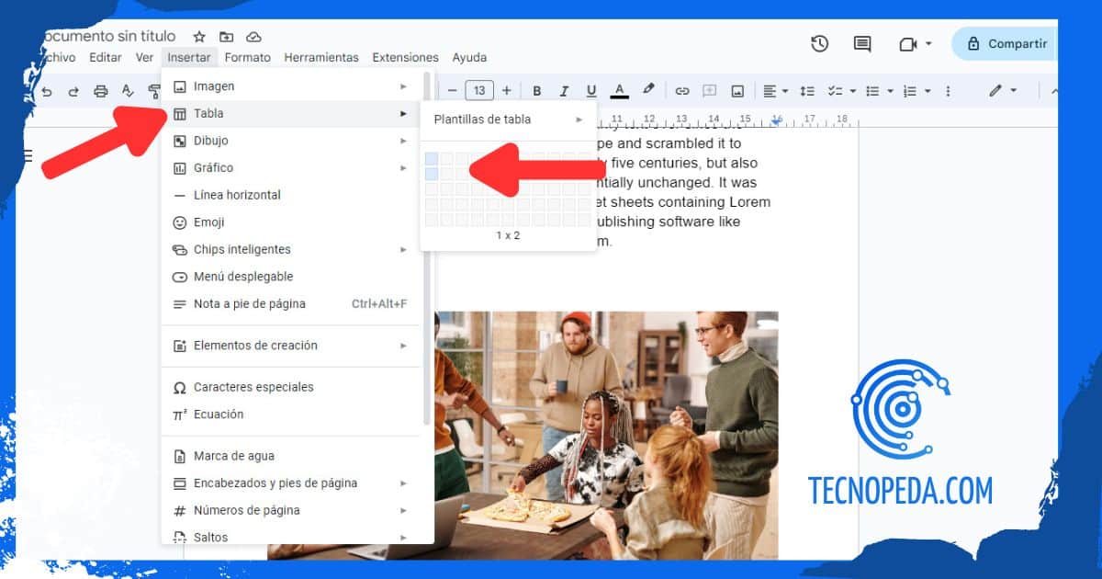Viewport: 1102px width, 579px height.
Task: Expand Números de página submenu
Action: [291, 510]
